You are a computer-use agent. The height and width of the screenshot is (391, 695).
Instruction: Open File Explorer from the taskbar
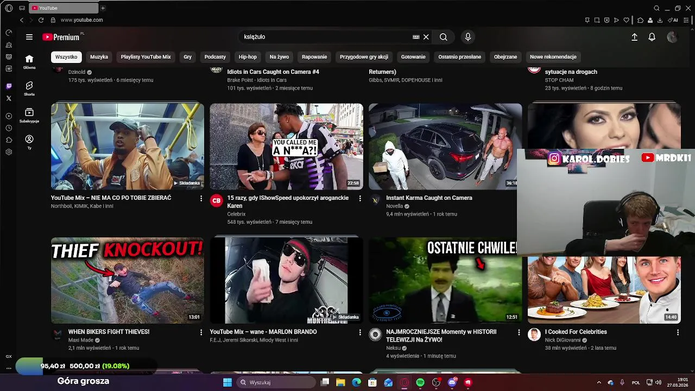(340, 382)
